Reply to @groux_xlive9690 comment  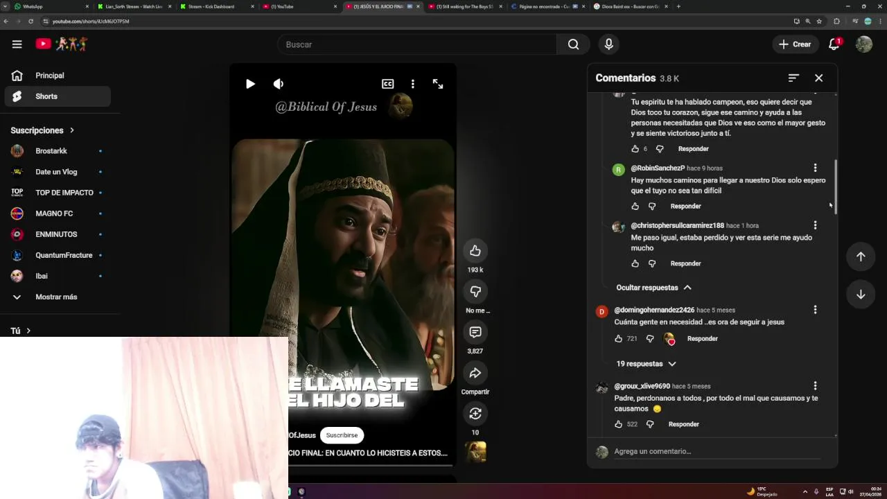point(683,424)
